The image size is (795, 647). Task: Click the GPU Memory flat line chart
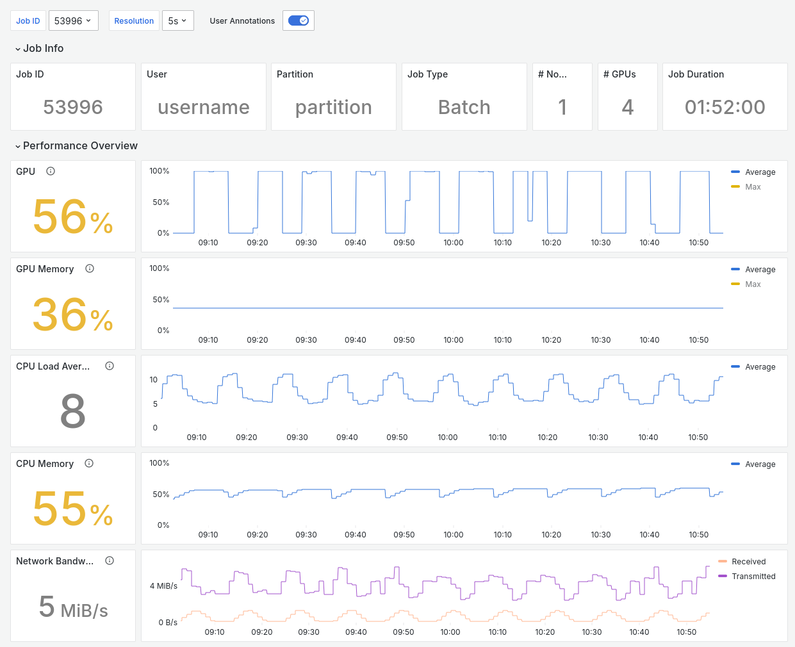(448, 300)
